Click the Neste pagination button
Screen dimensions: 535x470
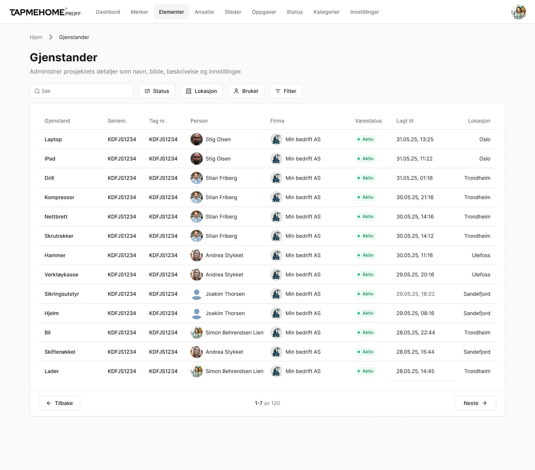(475, 403)
